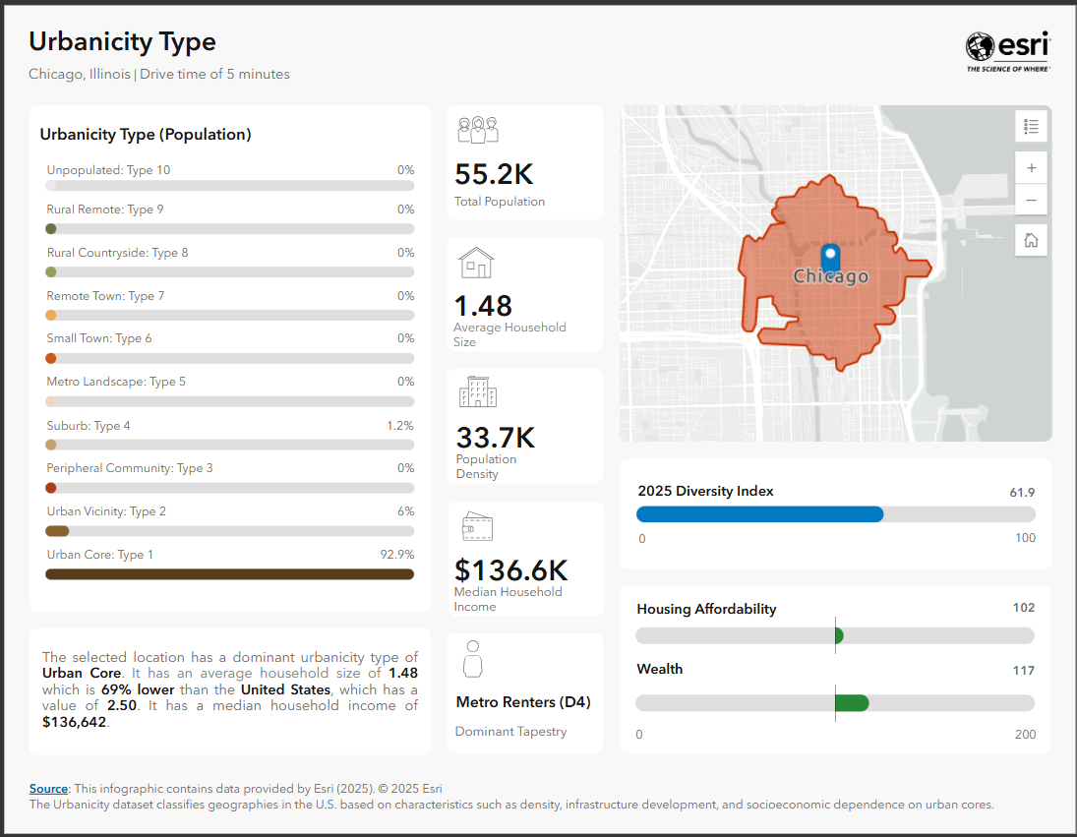Click the wallet icon above median income
Image resolution: width=1077 pixels, height=837 pixels.
tap(477, 526)
